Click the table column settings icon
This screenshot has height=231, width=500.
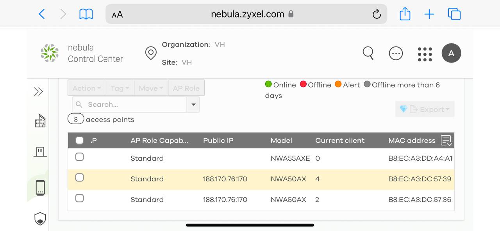[446, 141]
